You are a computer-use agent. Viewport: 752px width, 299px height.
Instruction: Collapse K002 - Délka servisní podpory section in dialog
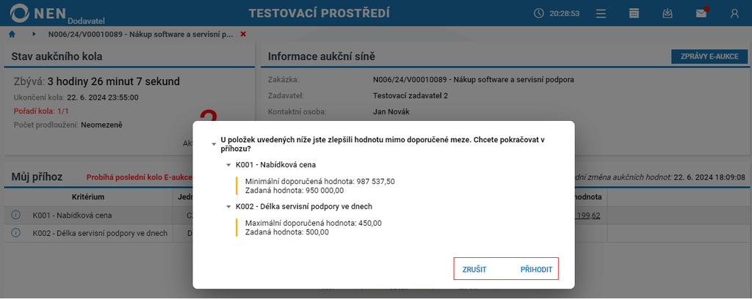[x=229, y=207]
